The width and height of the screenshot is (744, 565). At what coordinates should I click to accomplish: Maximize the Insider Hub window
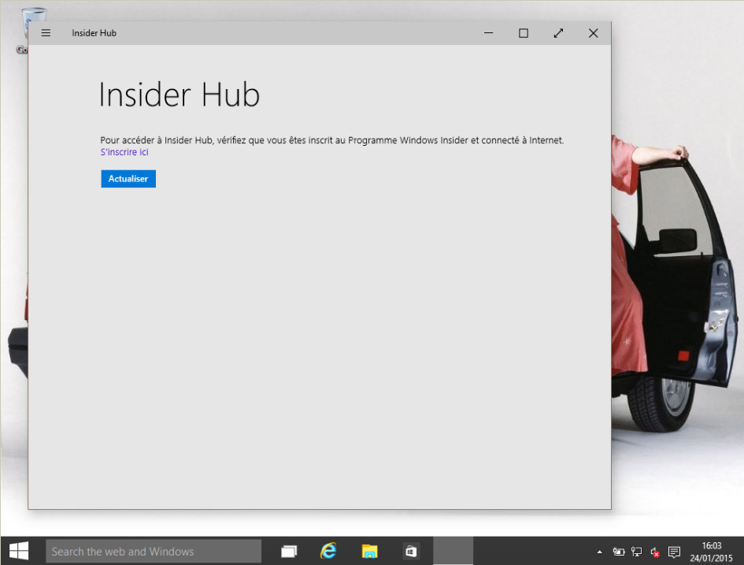click(523, 33)
